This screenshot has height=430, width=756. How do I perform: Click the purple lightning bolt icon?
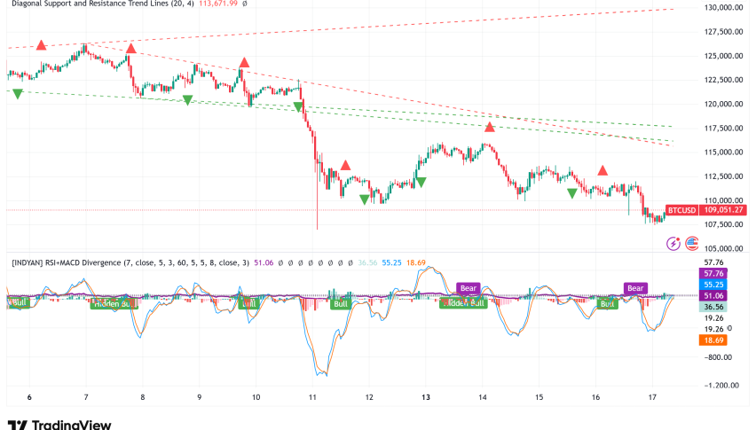tap(673, 241)
